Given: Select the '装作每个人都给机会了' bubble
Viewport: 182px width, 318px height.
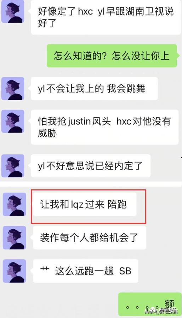Looking at the screenshot, I should coord(89,237).
